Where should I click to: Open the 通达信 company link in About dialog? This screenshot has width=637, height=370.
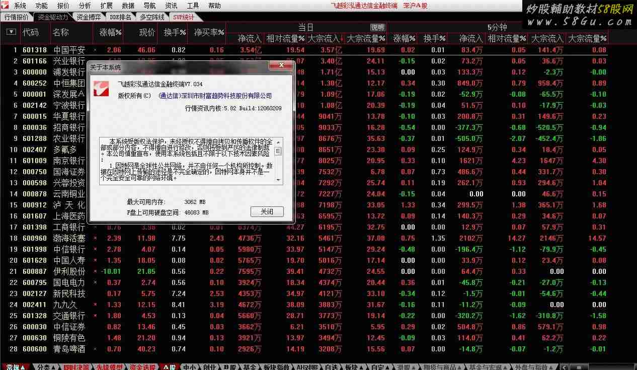point(215,96)
